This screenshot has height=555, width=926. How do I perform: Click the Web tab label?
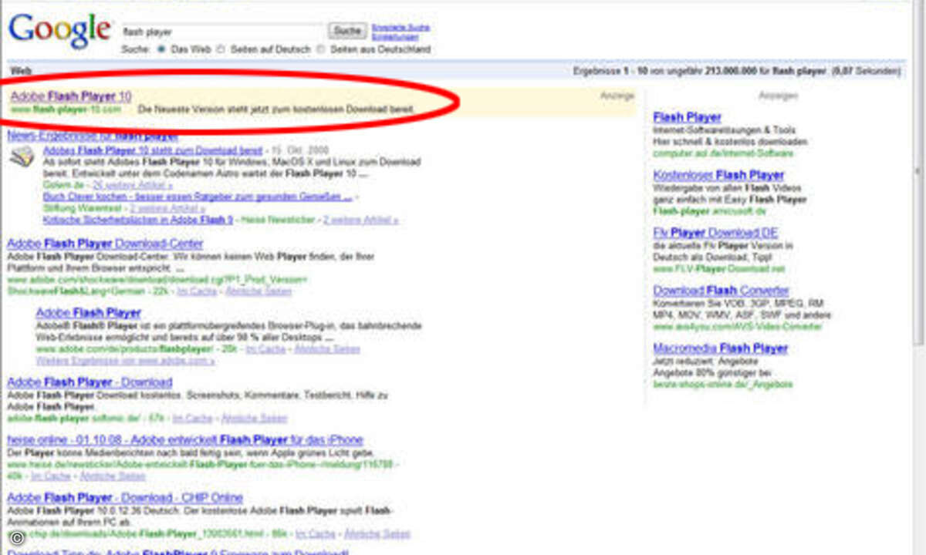pyautogui.click(x=21, y=71)
